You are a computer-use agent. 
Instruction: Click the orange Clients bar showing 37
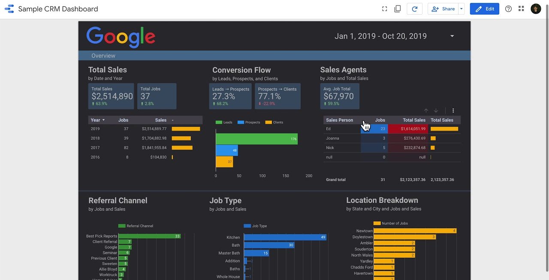[x=224, y=162]
